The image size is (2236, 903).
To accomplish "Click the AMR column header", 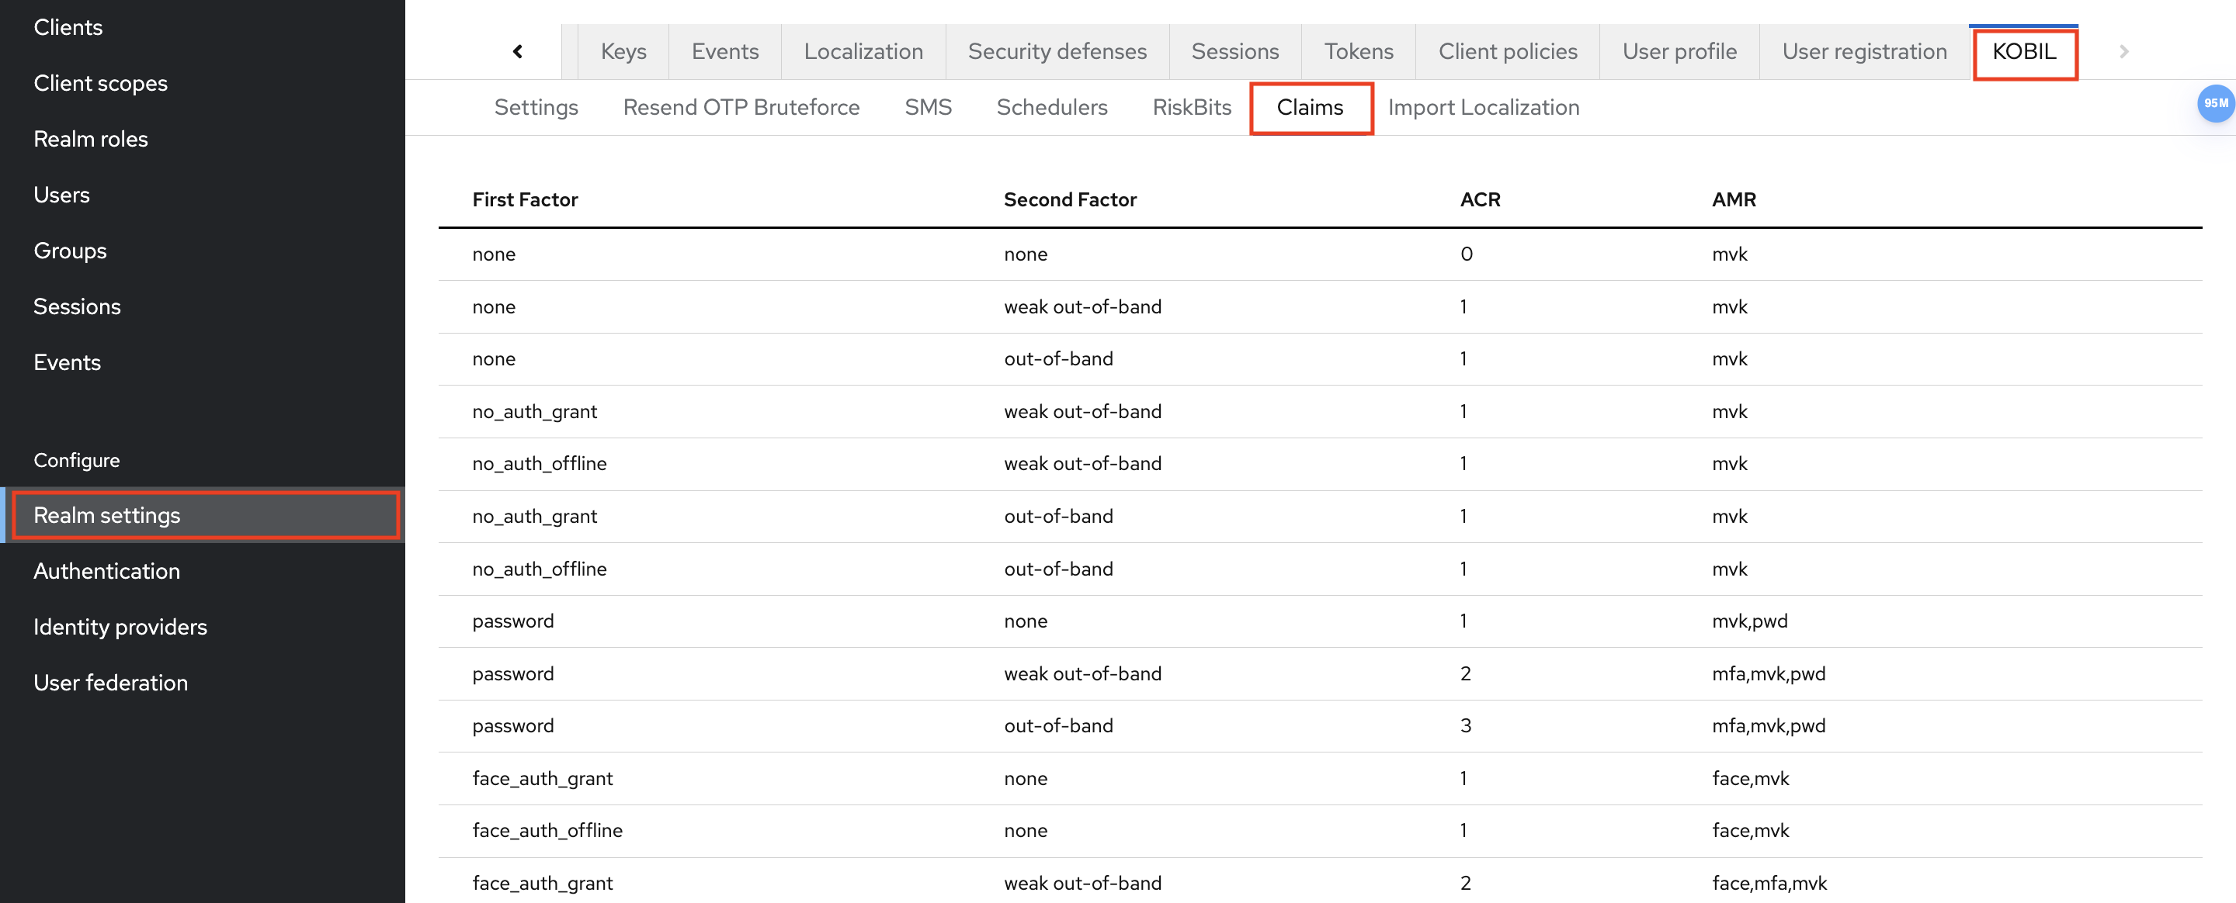I will (1733, 199).
